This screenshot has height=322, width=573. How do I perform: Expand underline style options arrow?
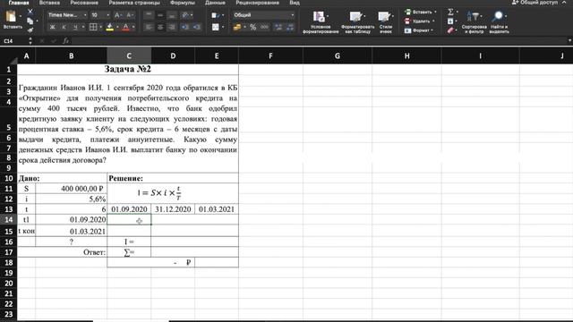point(83,27)
